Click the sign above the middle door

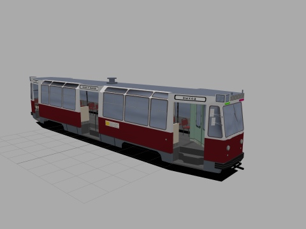coord(89,88)
